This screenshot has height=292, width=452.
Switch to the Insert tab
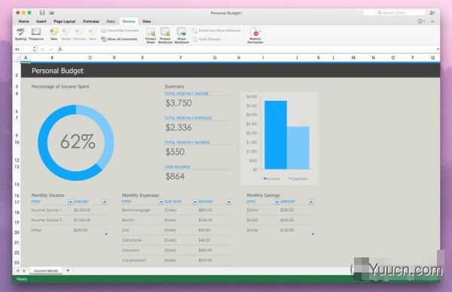pyautogui.click(x=41, y=21)
